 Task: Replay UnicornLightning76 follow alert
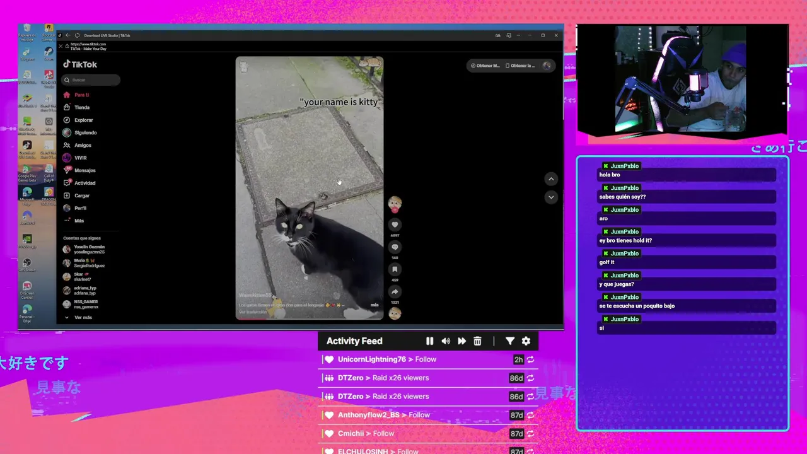click(530, 359)
